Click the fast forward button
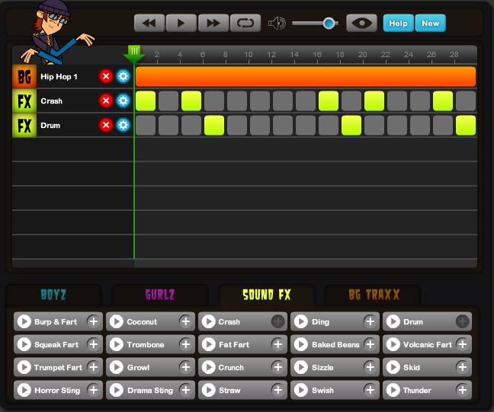Viewport: 494px width, 412px height. click(x=213, y=23)
